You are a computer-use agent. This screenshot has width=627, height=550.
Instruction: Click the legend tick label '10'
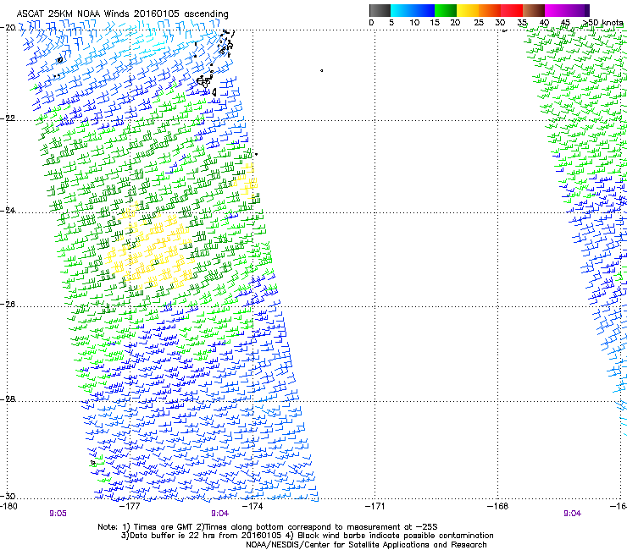click(414, 22)
